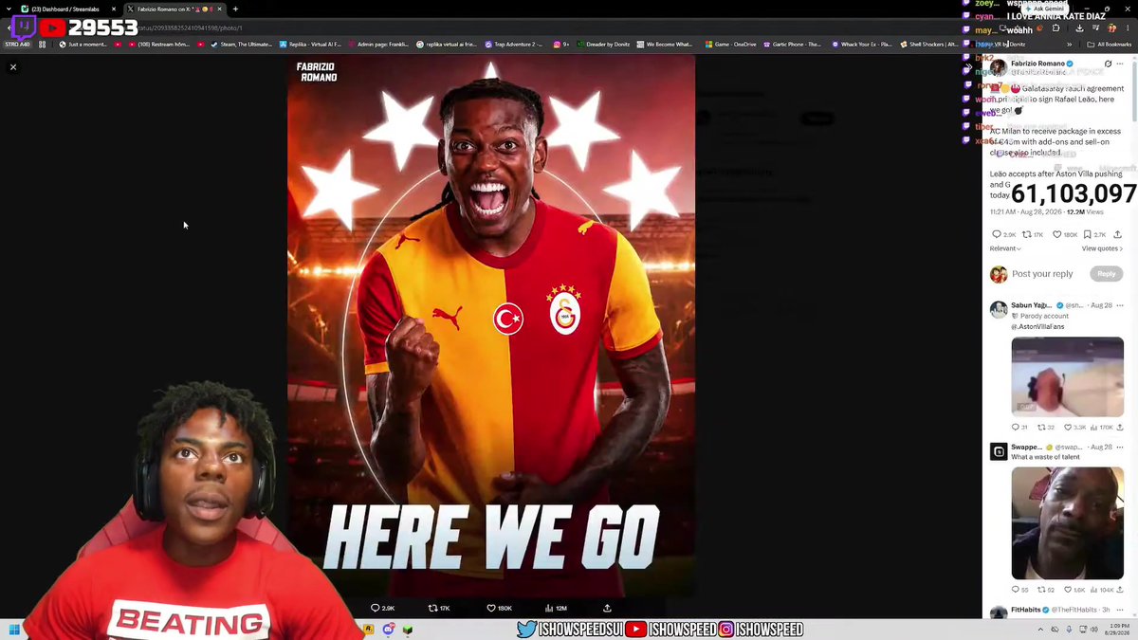Open 'Admin page: Frankli' bookmark

(x=379, y=44)
